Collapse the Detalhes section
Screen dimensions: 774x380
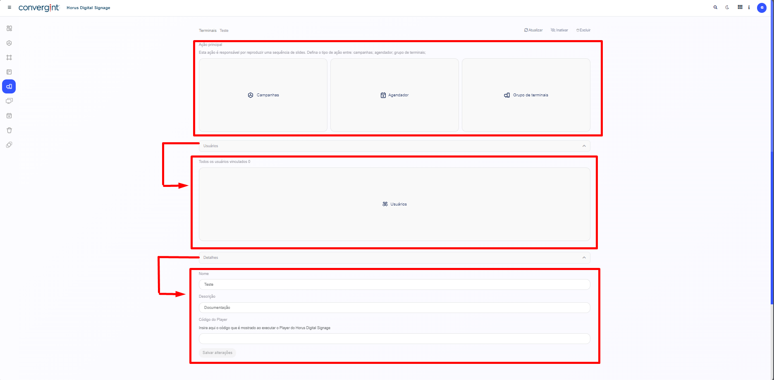584,258
